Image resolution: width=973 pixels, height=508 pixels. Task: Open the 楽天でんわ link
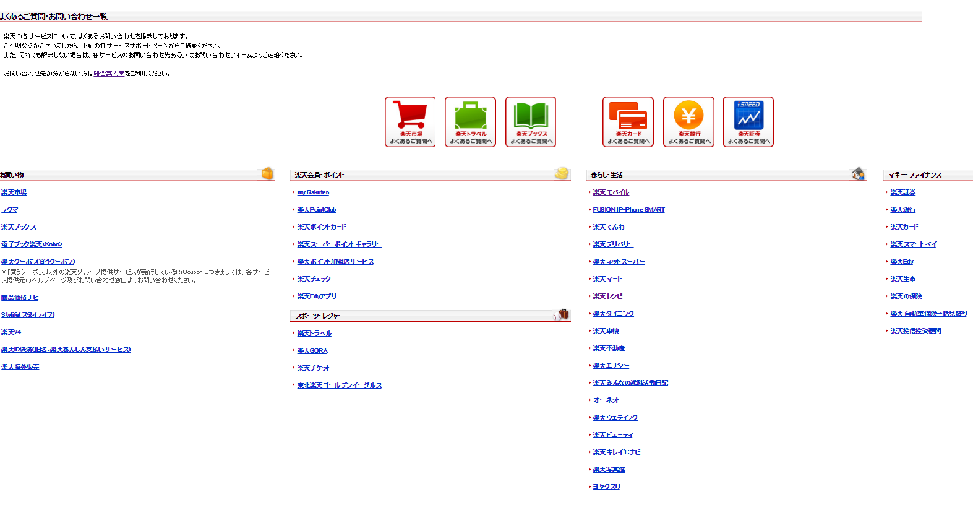click(x=609, y=227)
